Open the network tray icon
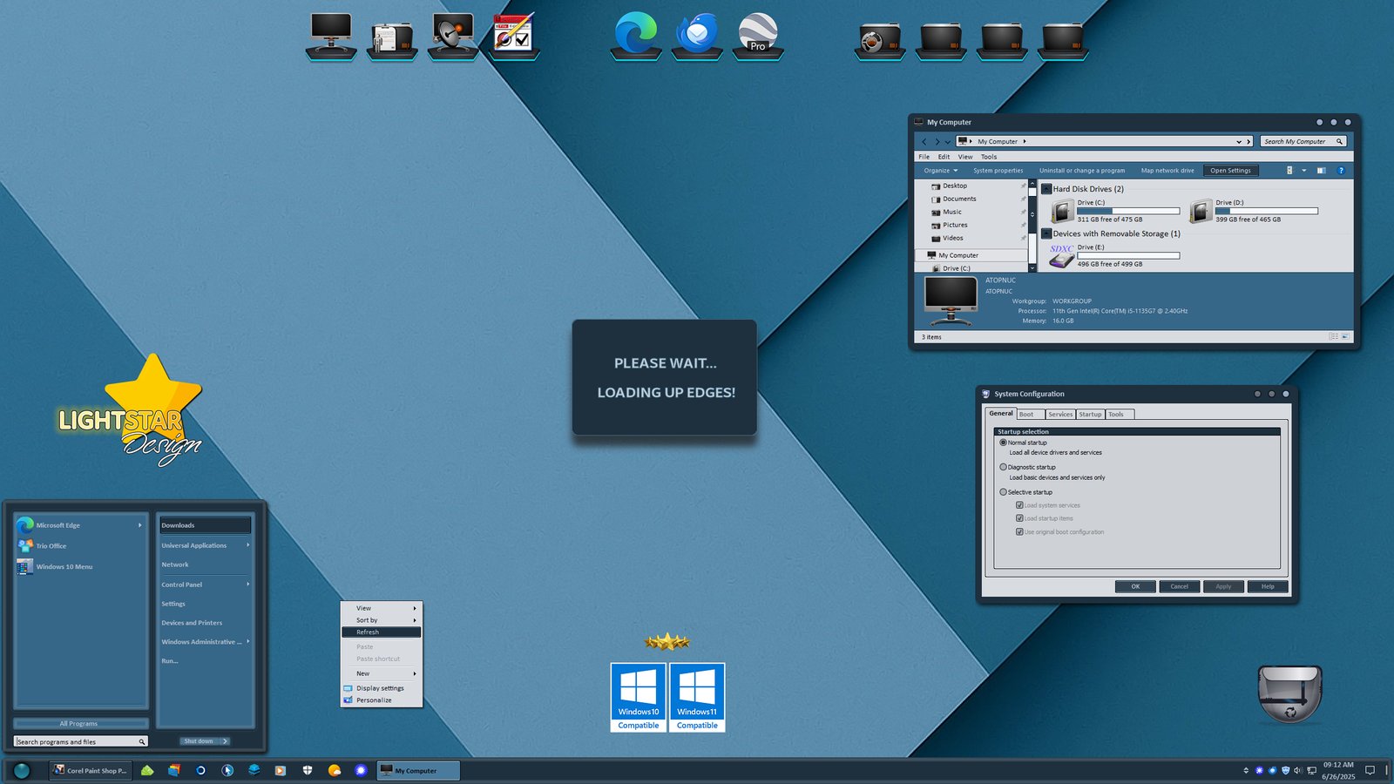The height and width of the screenshot is (784, 1394). click(x=1311, y=770)
